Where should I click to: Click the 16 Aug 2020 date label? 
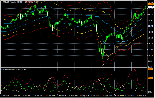[119, 95]
